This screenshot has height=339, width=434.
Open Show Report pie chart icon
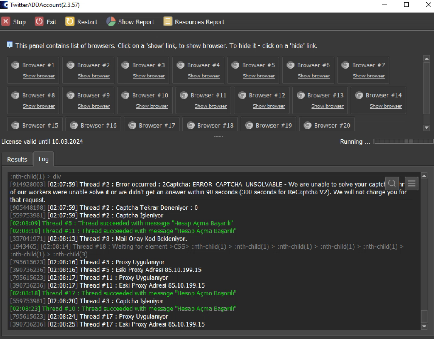[x=111, y=22]
